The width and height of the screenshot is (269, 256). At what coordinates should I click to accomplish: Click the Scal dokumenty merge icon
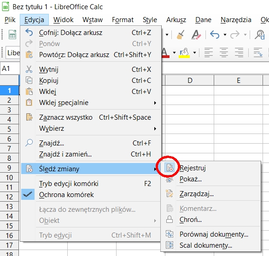170,245
